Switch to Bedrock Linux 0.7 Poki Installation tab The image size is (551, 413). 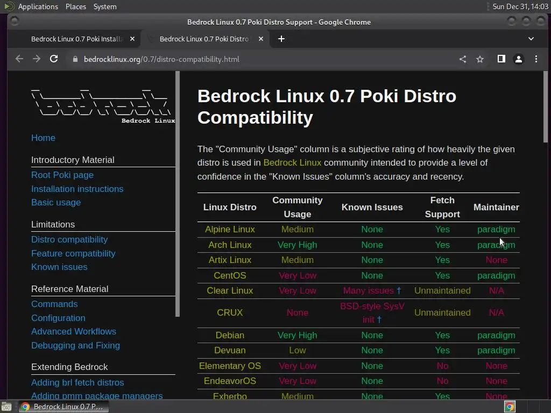pyautogui.click(x=77, y=39)
